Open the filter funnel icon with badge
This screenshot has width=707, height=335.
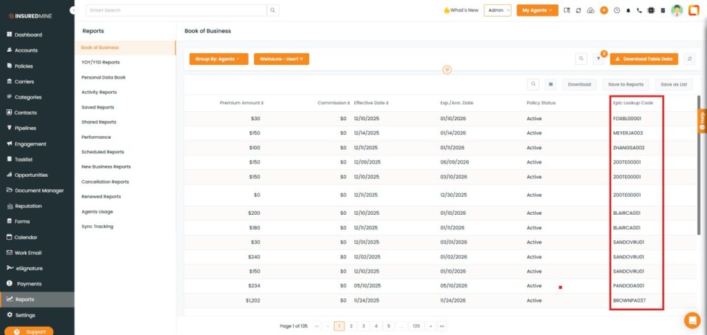point(599,59)
